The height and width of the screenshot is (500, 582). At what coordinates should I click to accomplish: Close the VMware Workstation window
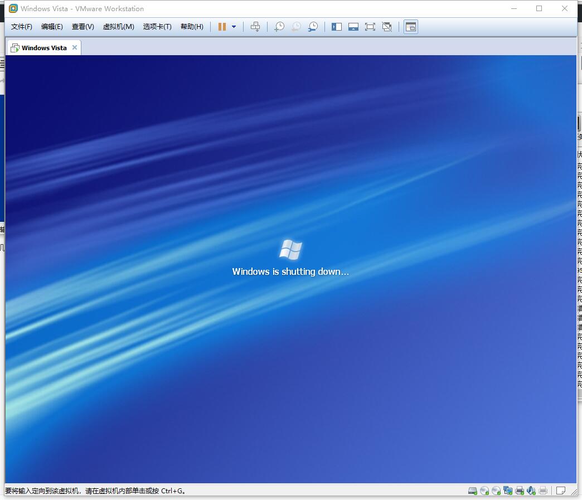point(565,8)
